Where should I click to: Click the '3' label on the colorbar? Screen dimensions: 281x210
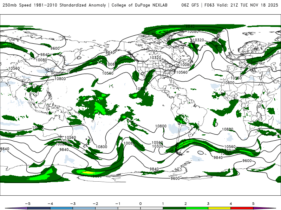208,204
